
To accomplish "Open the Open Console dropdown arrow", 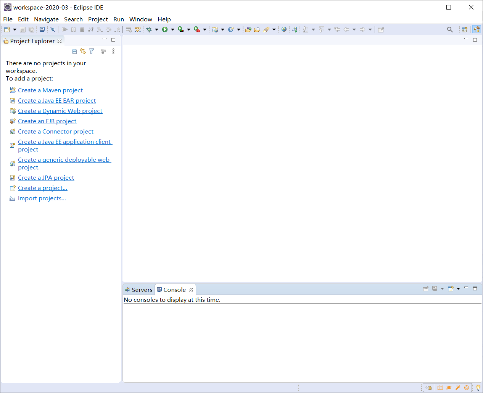I will coord(458,288).
